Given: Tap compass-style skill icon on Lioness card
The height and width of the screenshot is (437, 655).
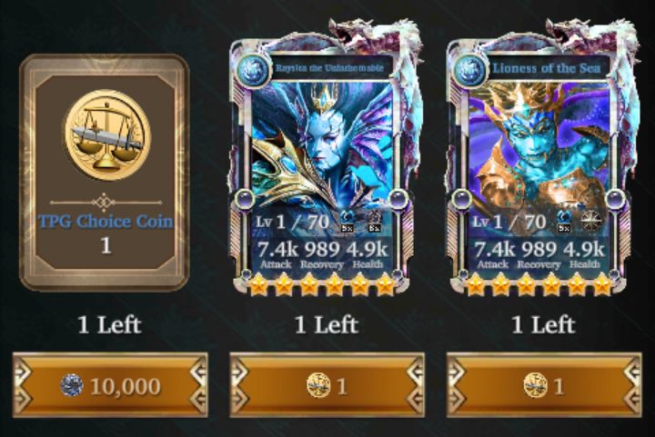Looking at the screenshot, I should (x=591, y=222).
